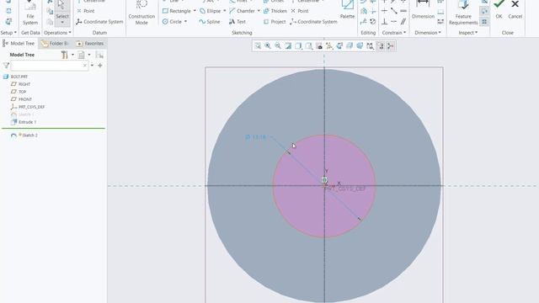Click the Thicken tool
This screenshot has height=303, width=539.
coord(275,11)
